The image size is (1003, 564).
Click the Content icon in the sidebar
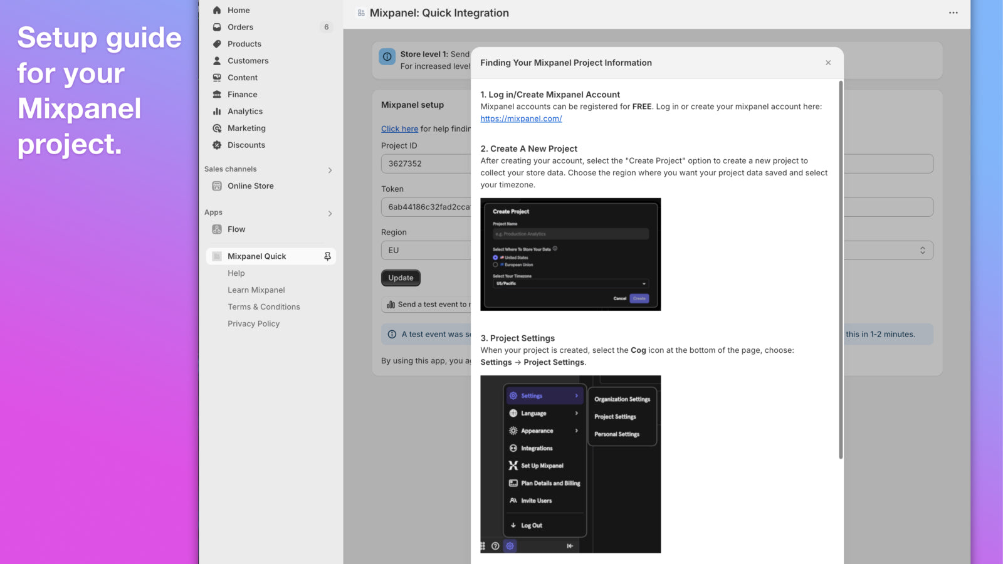tap(216, 77)
